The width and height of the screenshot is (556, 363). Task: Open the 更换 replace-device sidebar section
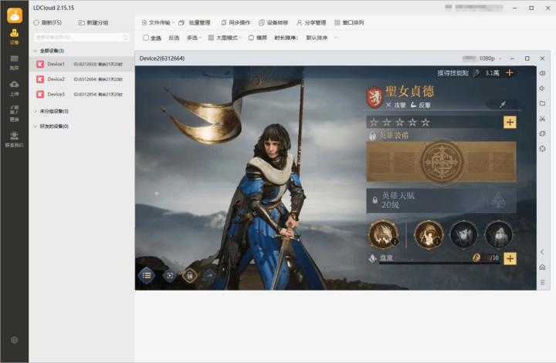click(14, 113)
